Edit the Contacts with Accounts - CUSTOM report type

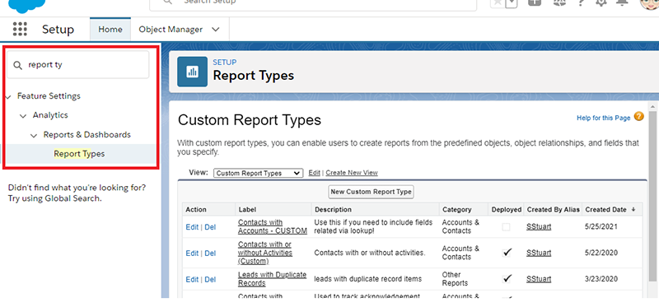pos(192,227)
